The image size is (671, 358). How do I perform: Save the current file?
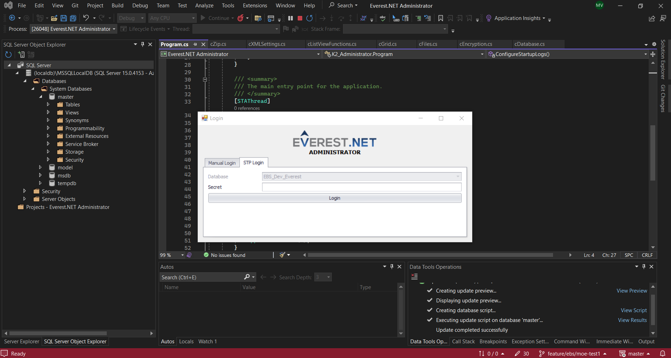(x=64, y=18)
